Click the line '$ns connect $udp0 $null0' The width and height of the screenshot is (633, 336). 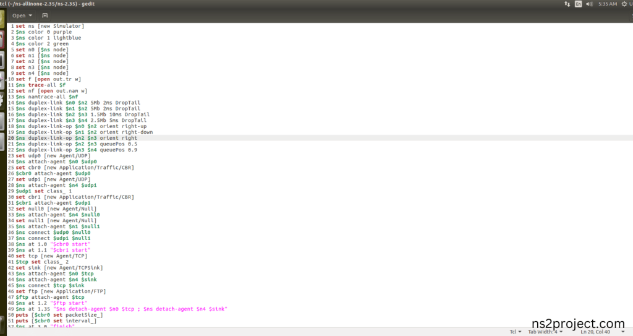pyautogui.click(x=53, y=232)
